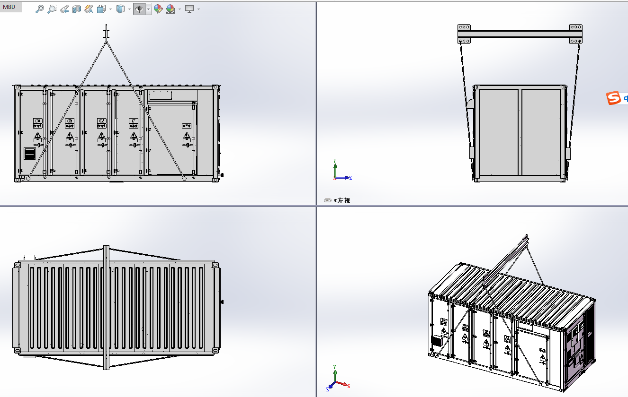The image size is (628, 397).
Task: Expand the View Settings dropdown arrow
Action: coord(198,9)
